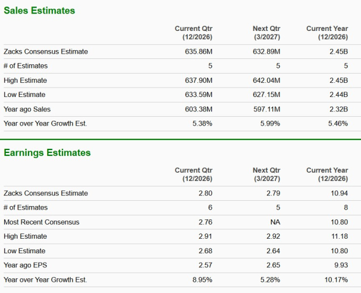Select Earnings Next Qtr (3/2027) column header
The height and width of the screenshot is (293, 361).
267,175
